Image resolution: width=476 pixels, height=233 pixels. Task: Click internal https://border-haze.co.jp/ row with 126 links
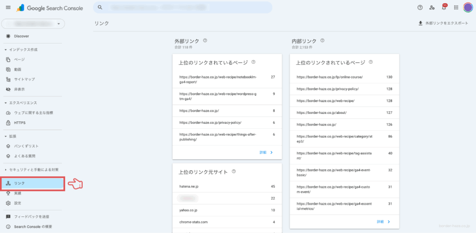click(344, 125)
